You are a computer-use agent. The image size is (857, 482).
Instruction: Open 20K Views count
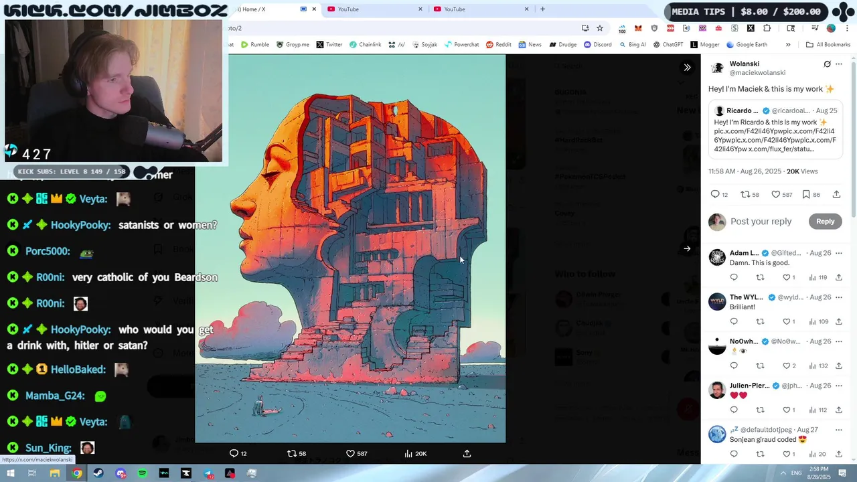click(x=802, y=171)
